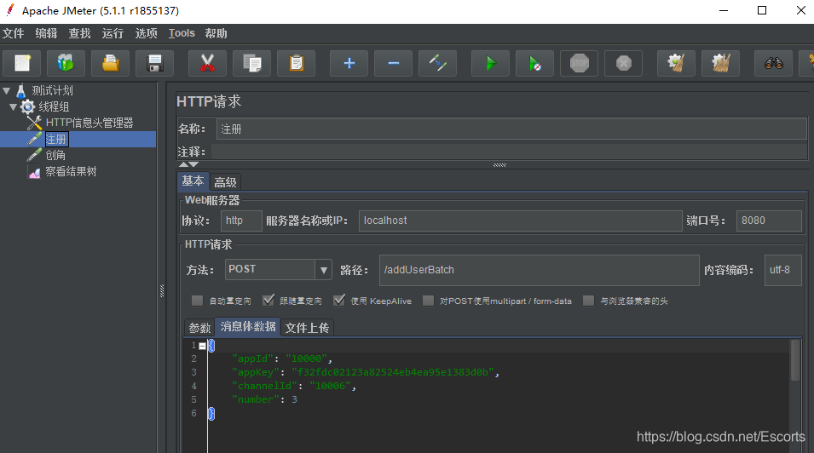Screen dimensions: 814x453
Task: Click the 注释 comment field
Action: 509,152
